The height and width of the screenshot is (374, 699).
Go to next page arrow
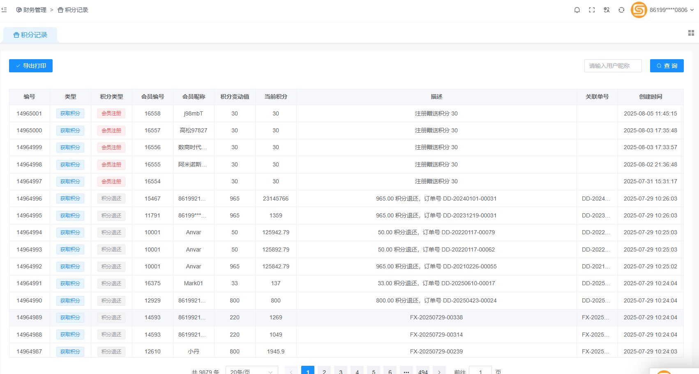pyautogui.click(x=439, y=371)
